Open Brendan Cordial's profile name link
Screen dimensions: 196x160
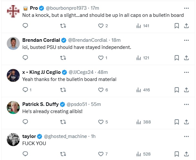click(41, 40)
